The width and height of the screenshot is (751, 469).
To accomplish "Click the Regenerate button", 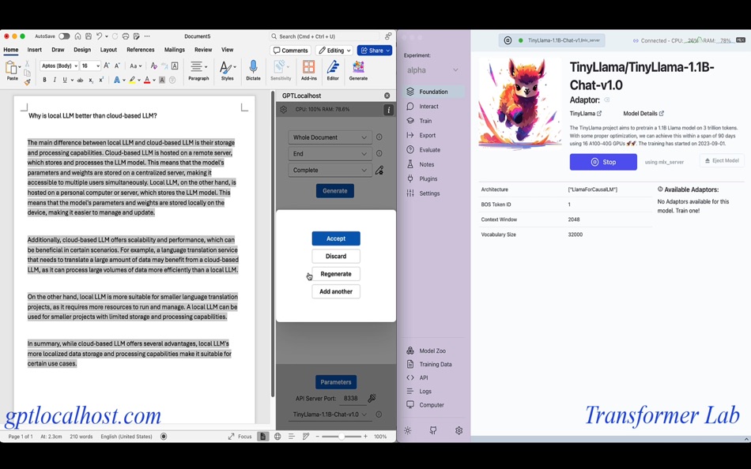I will pos(336,274).
